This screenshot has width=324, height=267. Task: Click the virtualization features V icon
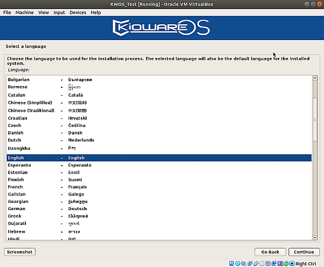280,263
